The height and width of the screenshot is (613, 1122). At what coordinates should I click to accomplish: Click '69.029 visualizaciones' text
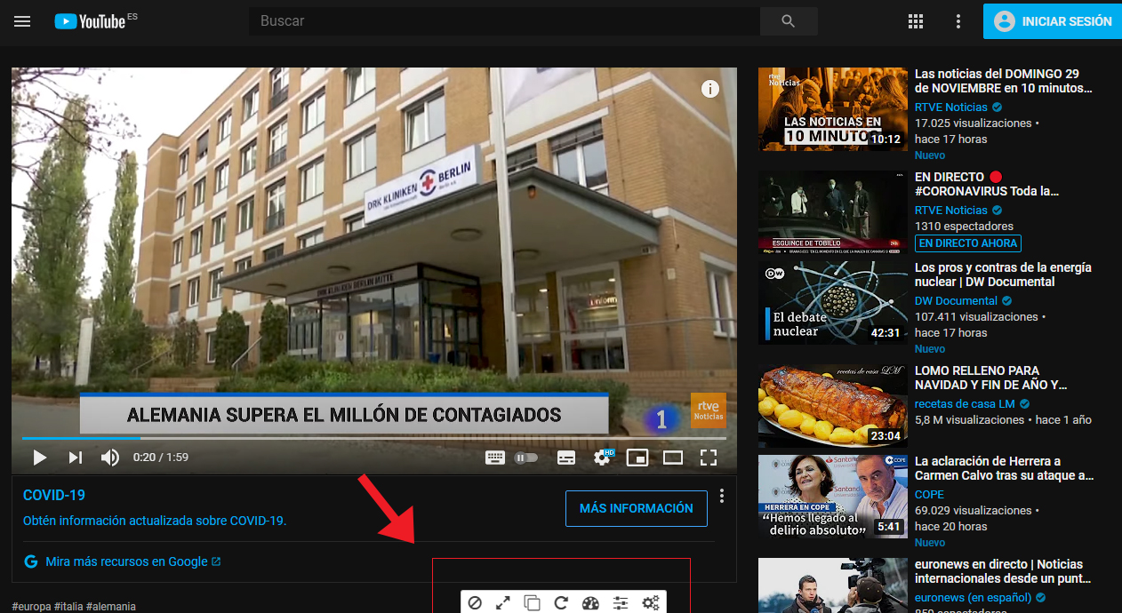pos(974,511)
